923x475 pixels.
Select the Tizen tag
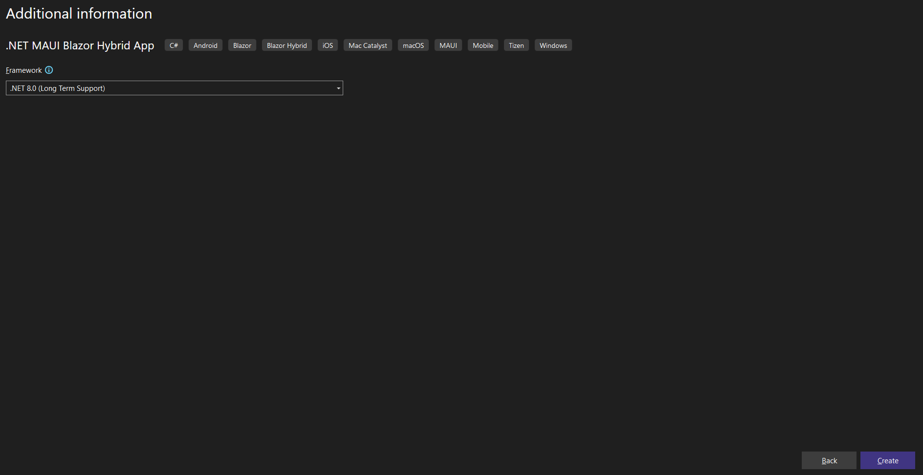click(x=516, y=45)
